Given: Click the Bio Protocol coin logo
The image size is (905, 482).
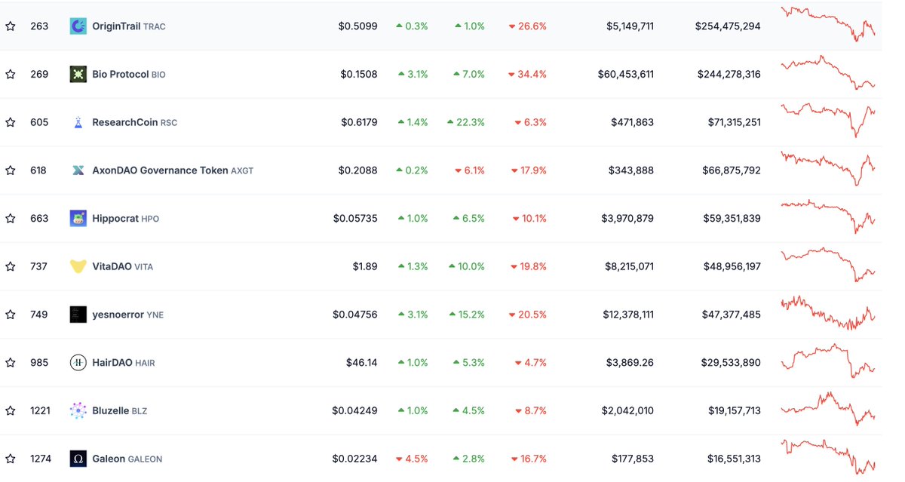Looking at the screenshot, I should pyautogui.click(x=78, y=74).
